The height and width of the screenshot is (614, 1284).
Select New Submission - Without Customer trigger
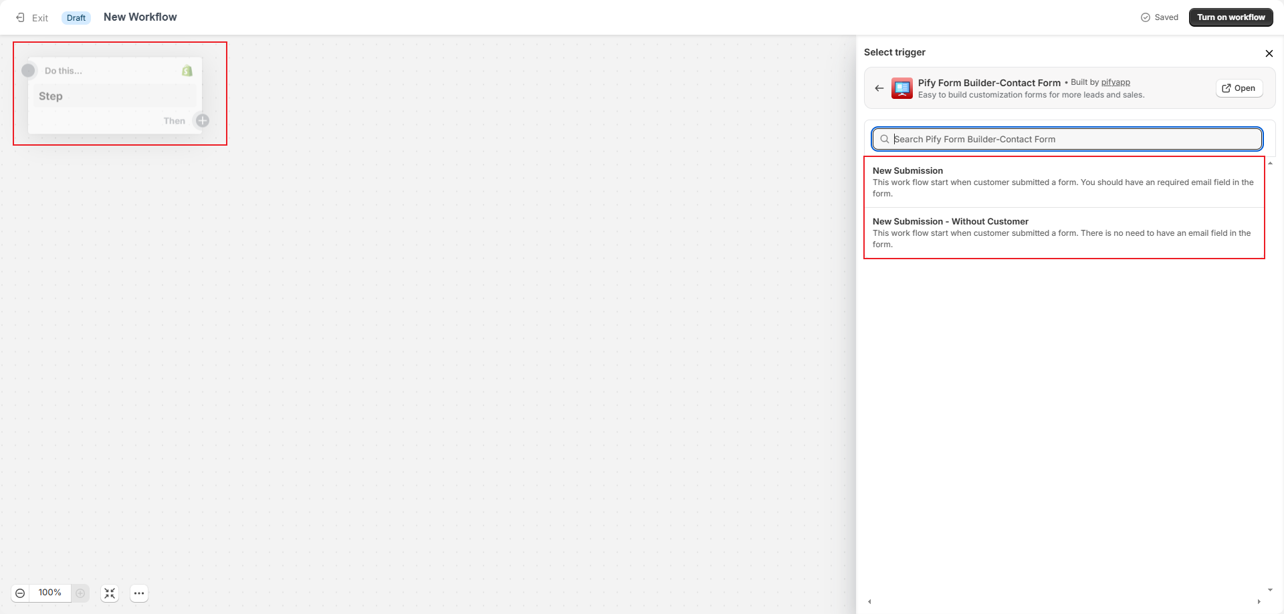pos(1064,233)
